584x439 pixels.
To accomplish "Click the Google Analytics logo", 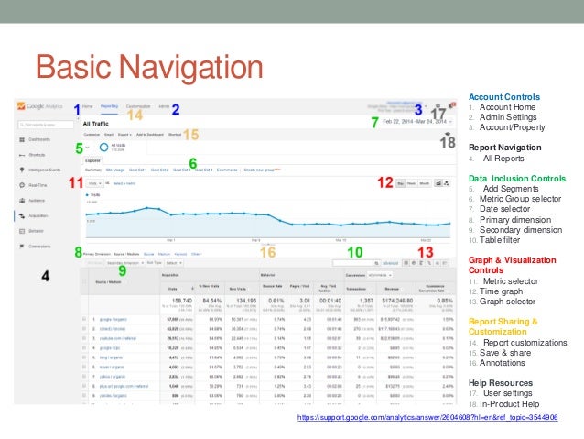I will click(x=40, y=106).
